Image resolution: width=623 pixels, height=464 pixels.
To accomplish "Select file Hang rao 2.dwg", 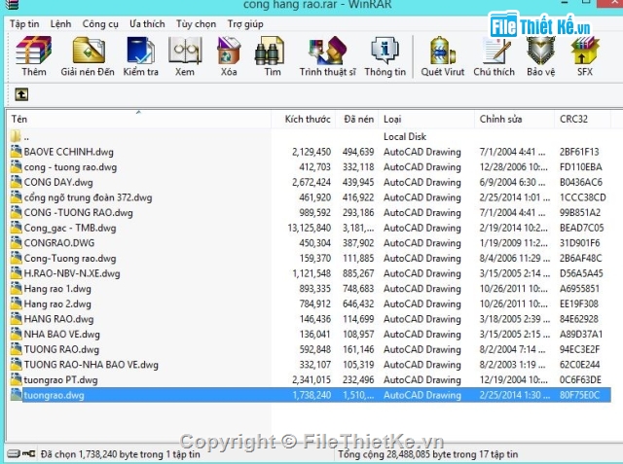I will [x=57, y=304].
